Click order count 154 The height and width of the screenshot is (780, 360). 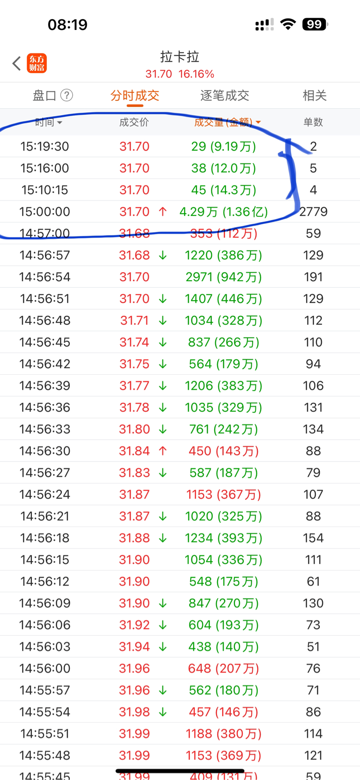[313, 538]
